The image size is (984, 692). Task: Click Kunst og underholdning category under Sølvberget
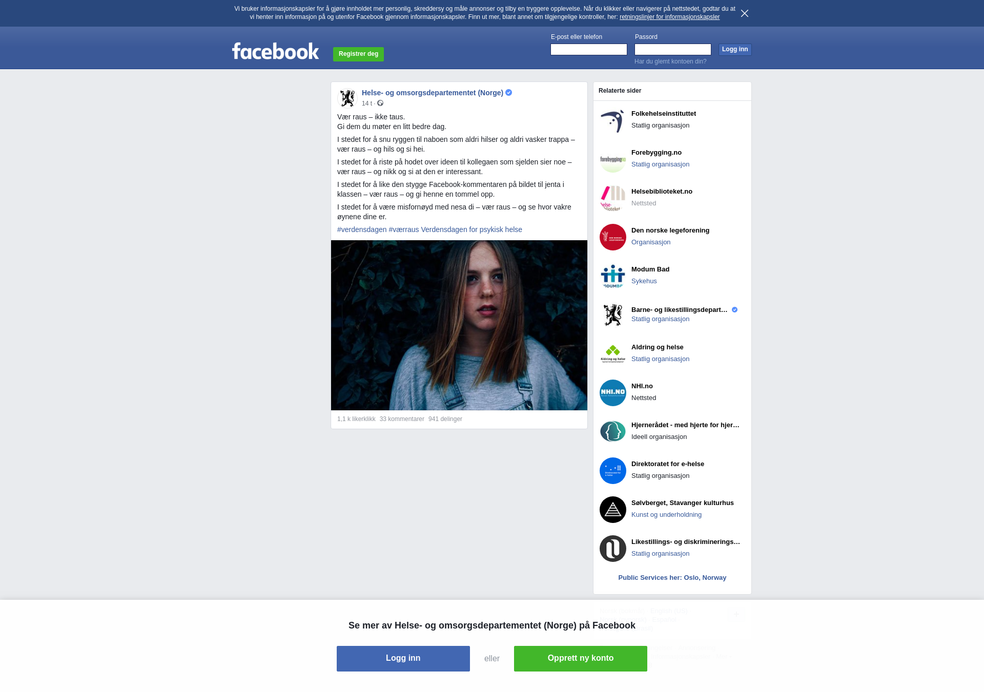point(666,515)
